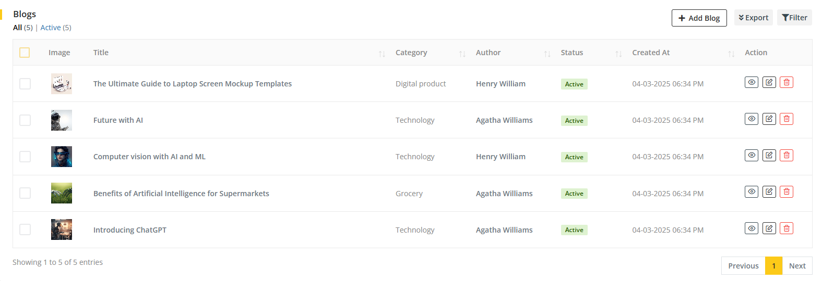Edit the Laptop Screen Mockup Templates blog
The width and height of the screenshot is (822, 281).
click(769, 82)
